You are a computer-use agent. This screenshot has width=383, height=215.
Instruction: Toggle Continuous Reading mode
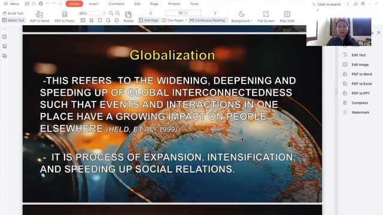click(x=208, y=20)
